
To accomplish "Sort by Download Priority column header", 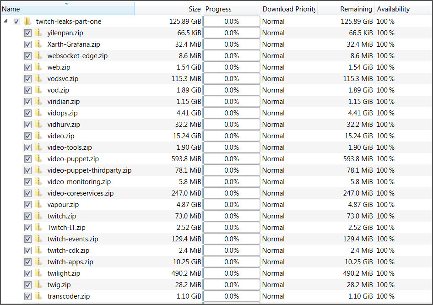I will (288, 9).
